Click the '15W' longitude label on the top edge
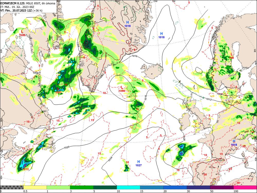The image size is (257, 193). point(155,1)
